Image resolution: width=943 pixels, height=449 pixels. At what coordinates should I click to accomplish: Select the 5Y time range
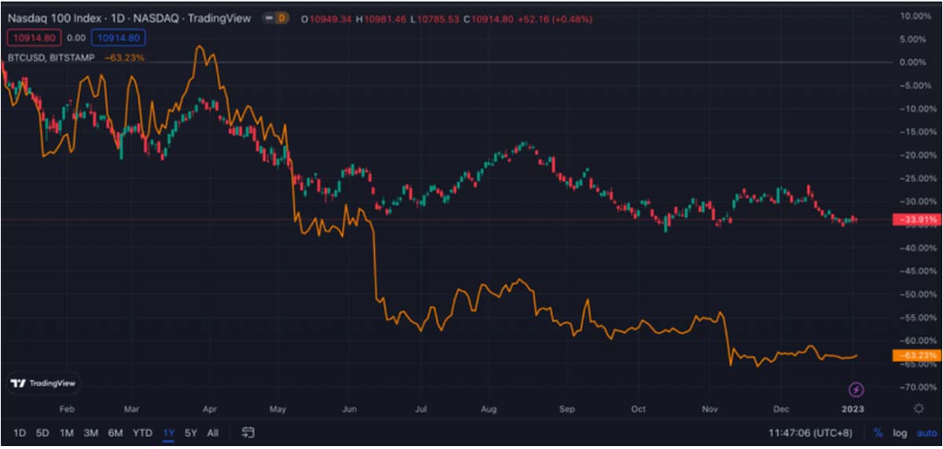pyautogui.click(x=191, y=433)
